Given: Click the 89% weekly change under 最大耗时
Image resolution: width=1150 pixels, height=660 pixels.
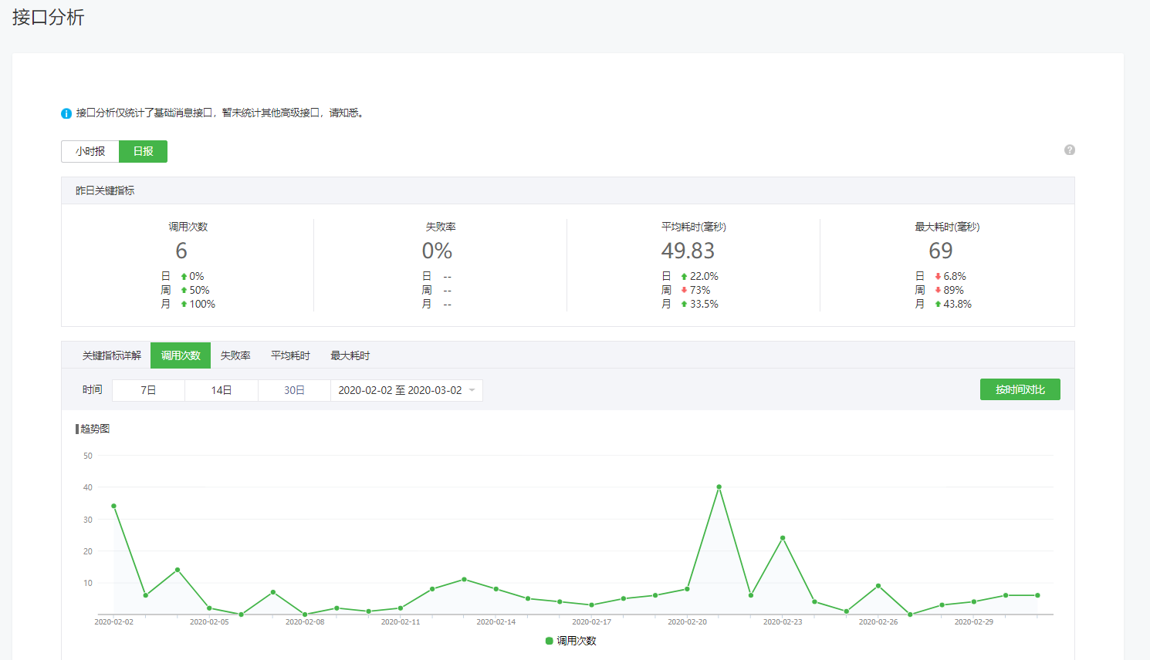Looking at the screenshot, I should click(953, 290).
